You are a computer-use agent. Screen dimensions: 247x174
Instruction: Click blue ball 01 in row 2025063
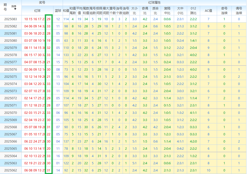pos(58,163)
